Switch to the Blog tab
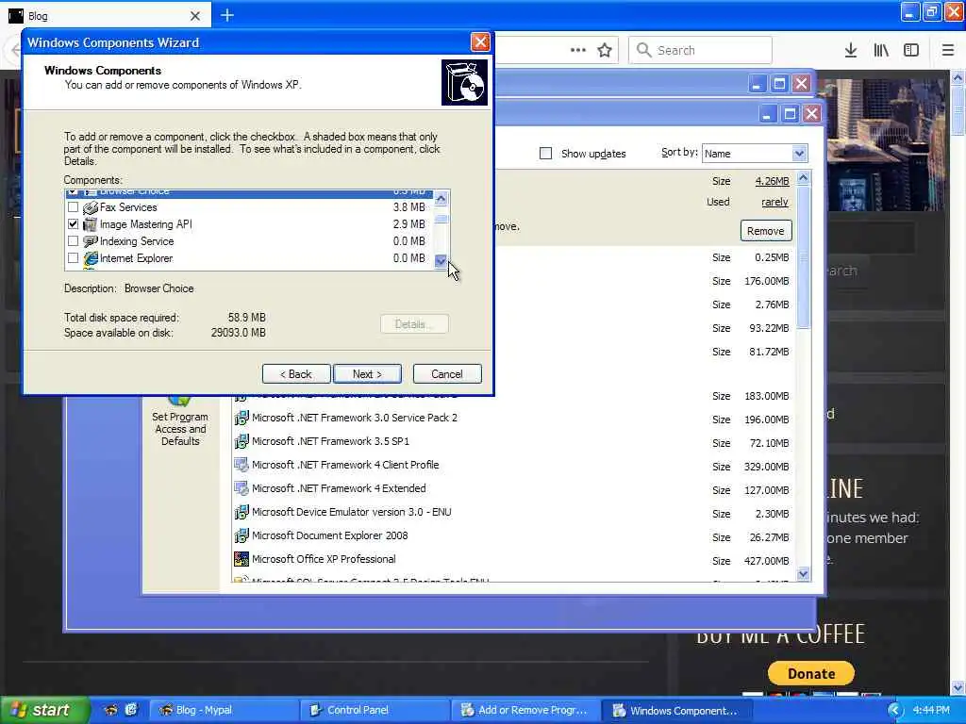This screenshot has width=966, height=724. pyautogui.click(x=105, y=15)
